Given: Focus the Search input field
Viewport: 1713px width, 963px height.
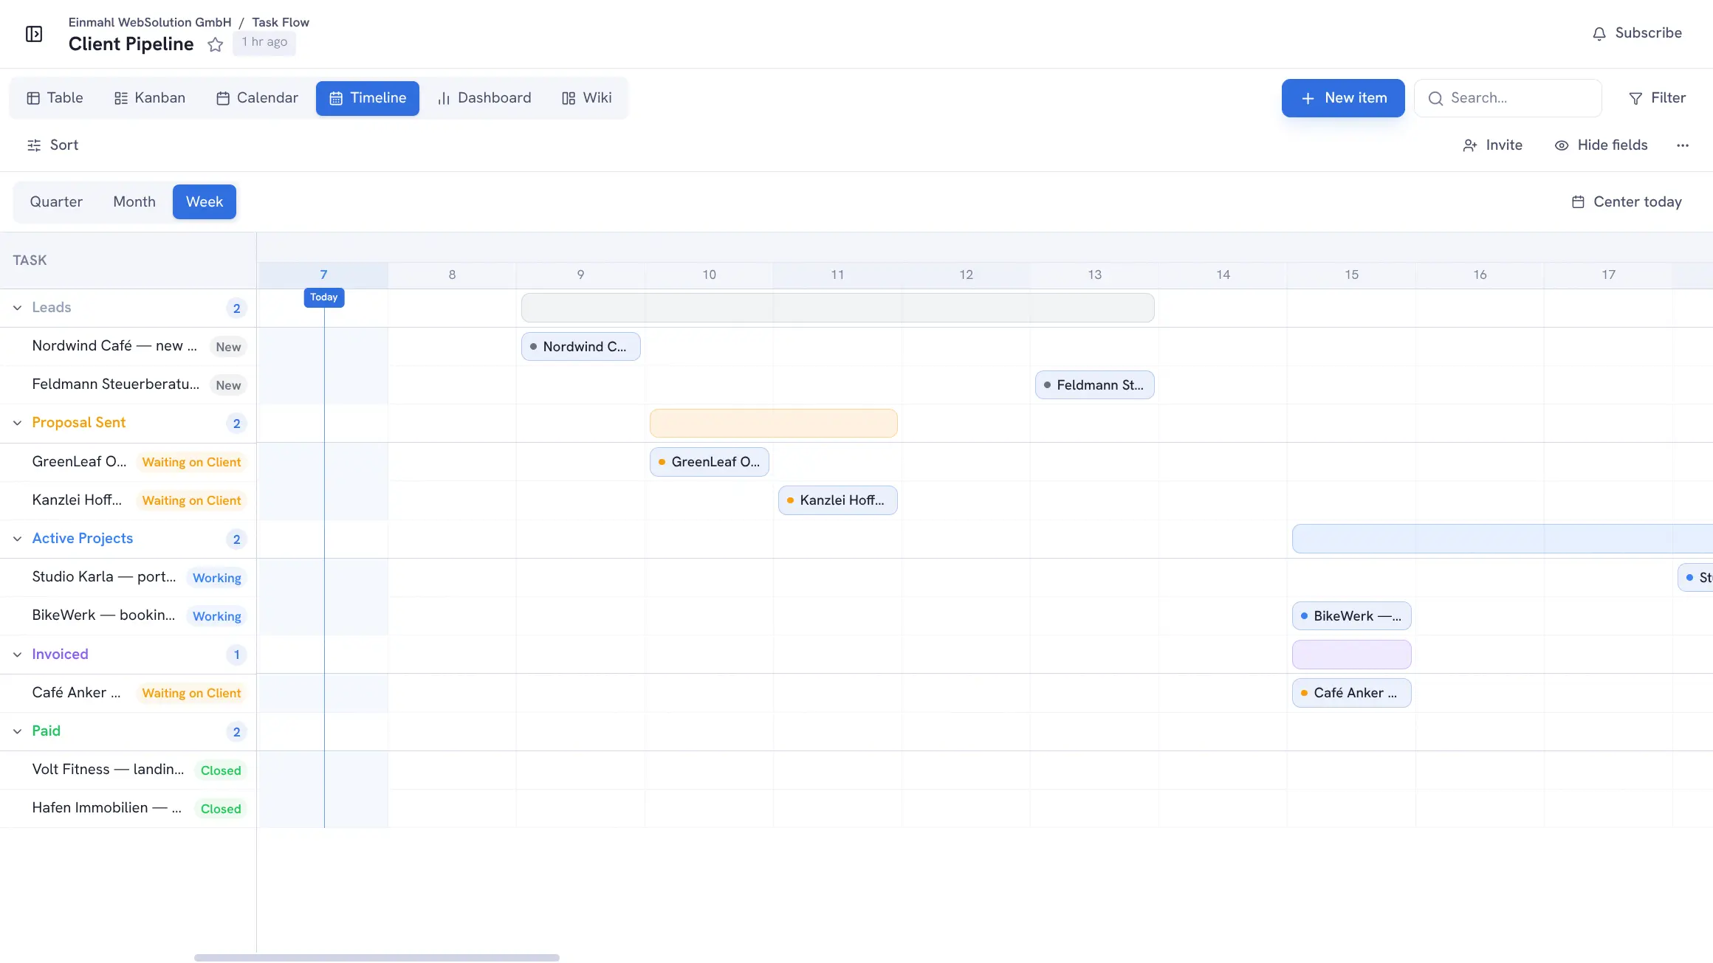Looking at the screenshot, I should click(1508, 98).
